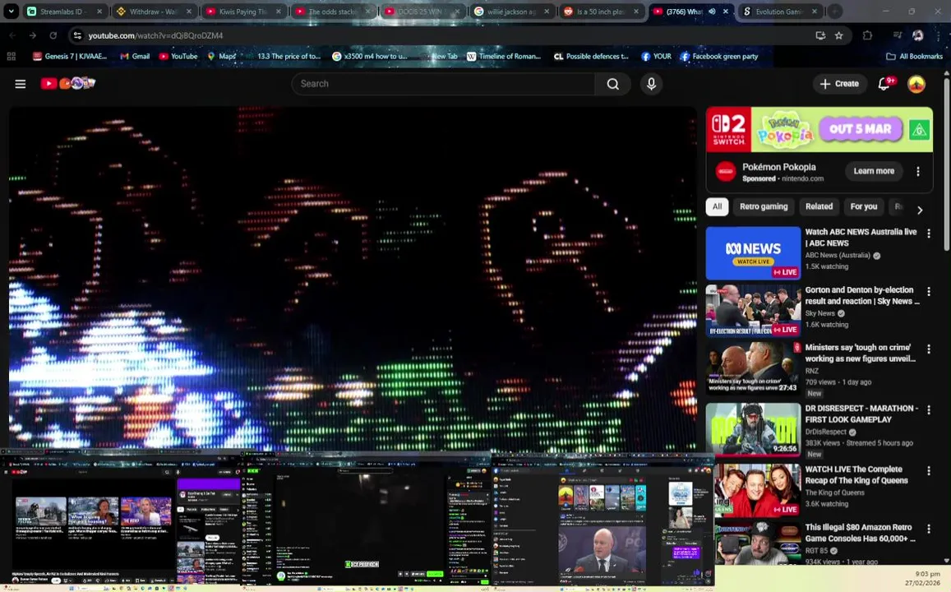
Task: Open the Timeline of Roman bookmark
Action: pos(503,57)
